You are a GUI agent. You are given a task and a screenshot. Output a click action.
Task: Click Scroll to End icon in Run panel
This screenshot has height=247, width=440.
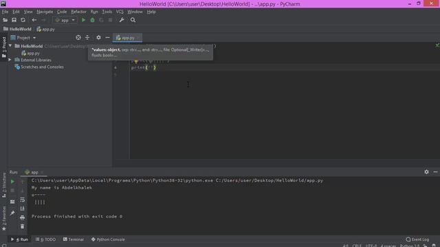pos(23,209)
